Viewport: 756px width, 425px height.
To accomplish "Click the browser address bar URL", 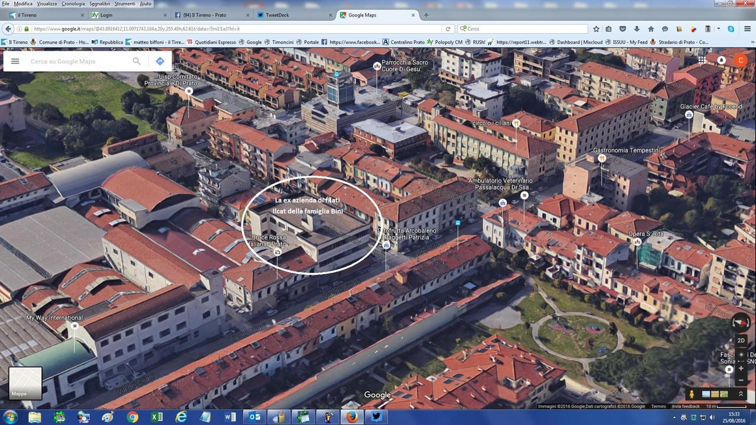I will click(136, 28).
